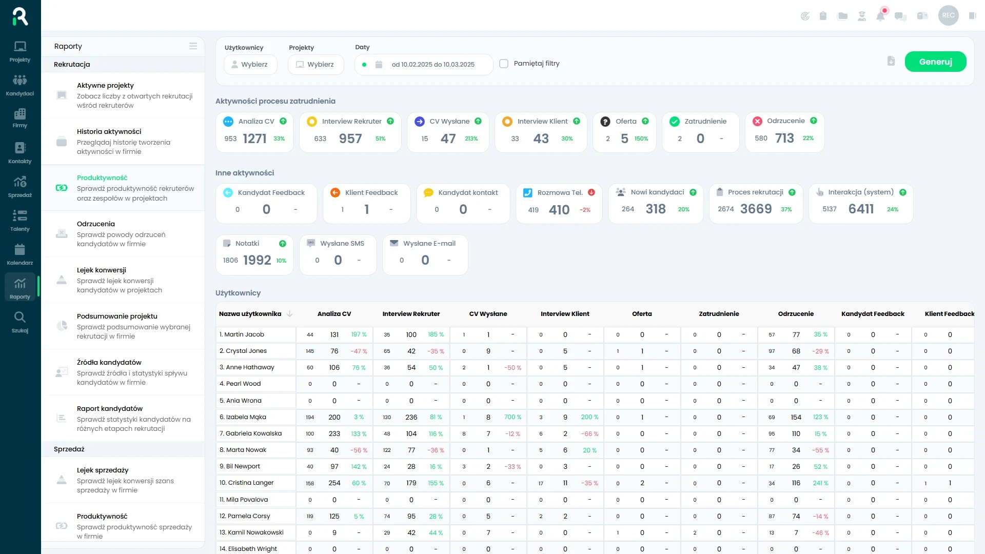
Task: Open Talenty in left sidebar
Action: [20, 221]
